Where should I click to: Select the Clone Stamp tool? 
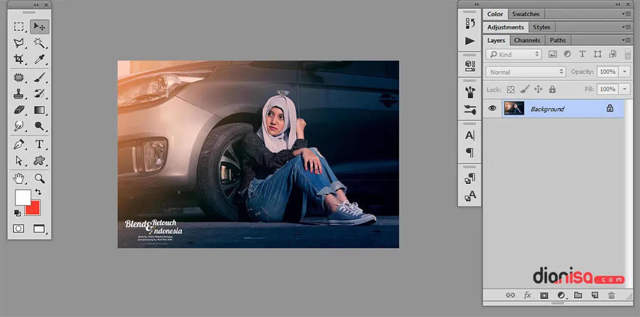(19, 94)
